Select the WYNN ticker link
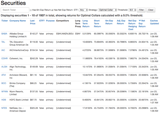The width and height of the screenshot is (160, 113). [5, 91]
